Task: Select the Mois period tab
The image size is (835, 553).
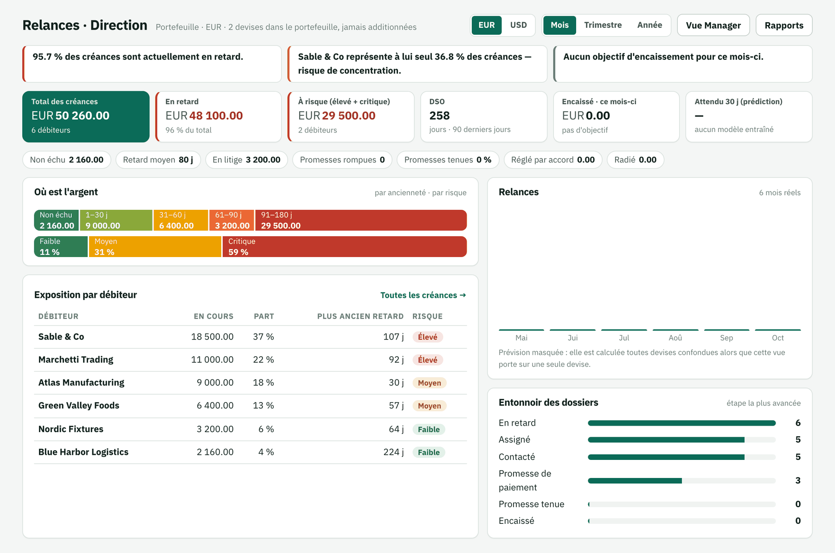Action: (559, 25)
